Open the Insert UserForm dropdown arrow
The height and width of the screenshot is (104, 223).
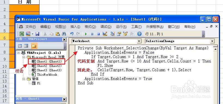click(32, 34)
